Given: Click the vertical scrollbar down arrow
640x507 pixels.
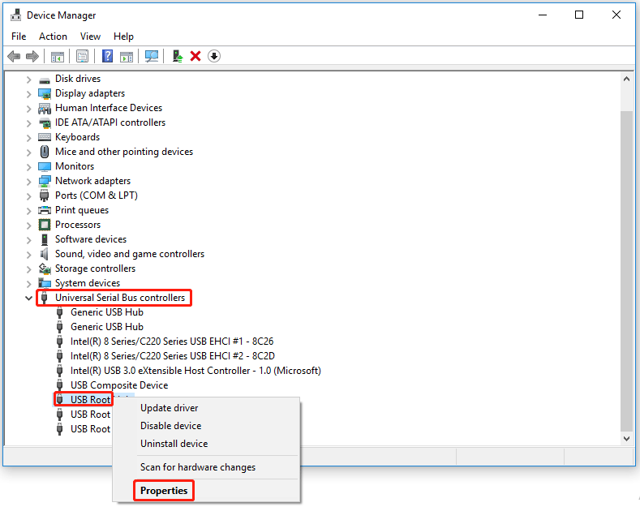Looking at the screenshot, I should pos(626,438).
